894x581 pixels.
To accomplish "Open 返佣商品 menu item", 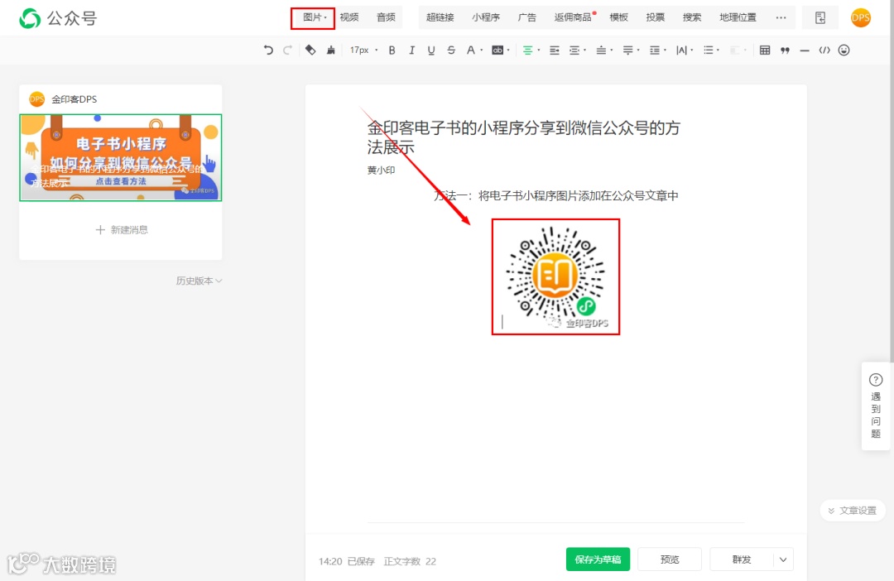I will tap(574, 17).
